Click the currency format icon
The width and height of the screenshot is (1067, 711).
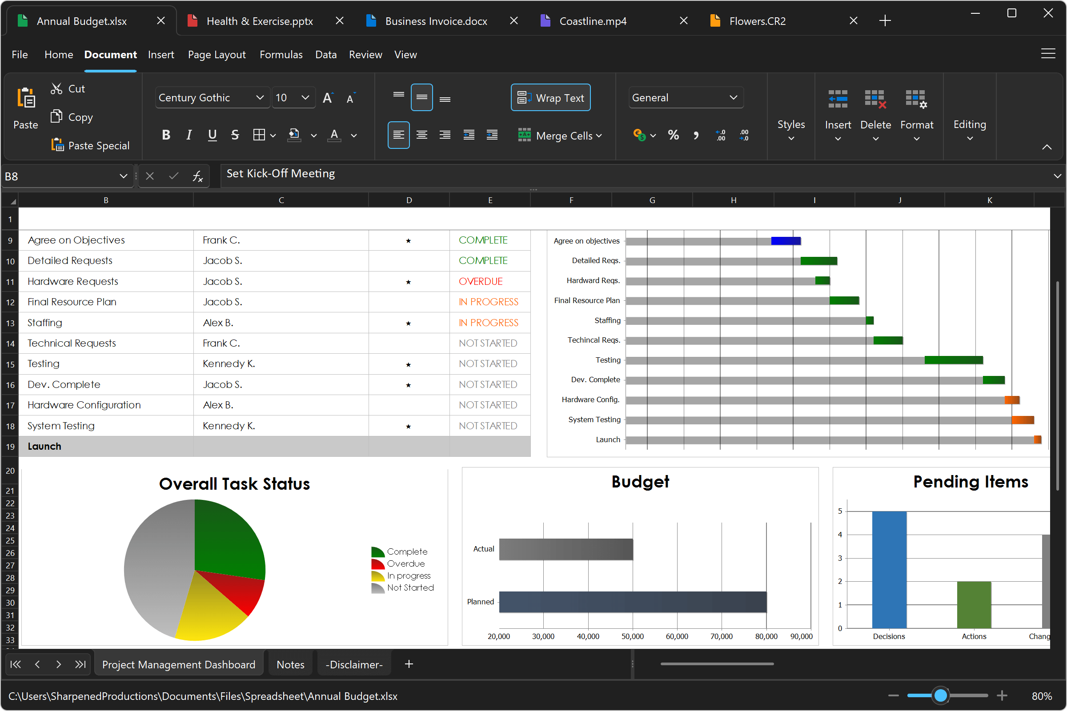pos(639,135)
